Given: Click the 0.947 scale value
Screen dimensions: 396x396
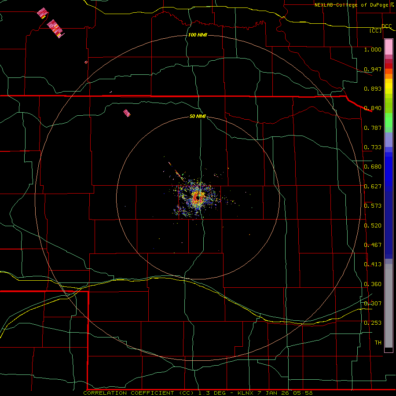Looking at the screenshot, I should 373,69.
